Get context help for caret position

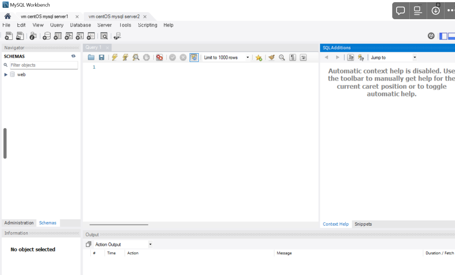point(350,58)
